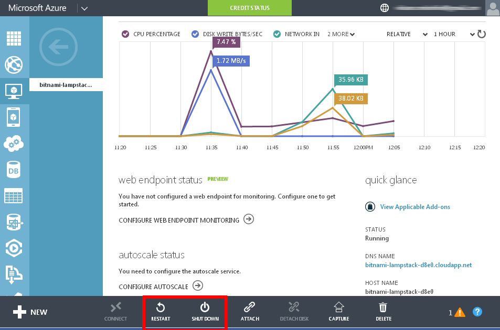
Task: Attach a disk to the VM
Action: point(250,312)
